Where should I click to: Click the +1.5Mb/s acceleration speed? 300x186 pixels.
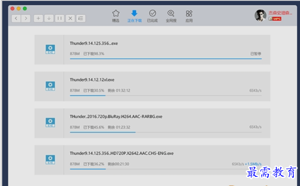coord(253,164)
